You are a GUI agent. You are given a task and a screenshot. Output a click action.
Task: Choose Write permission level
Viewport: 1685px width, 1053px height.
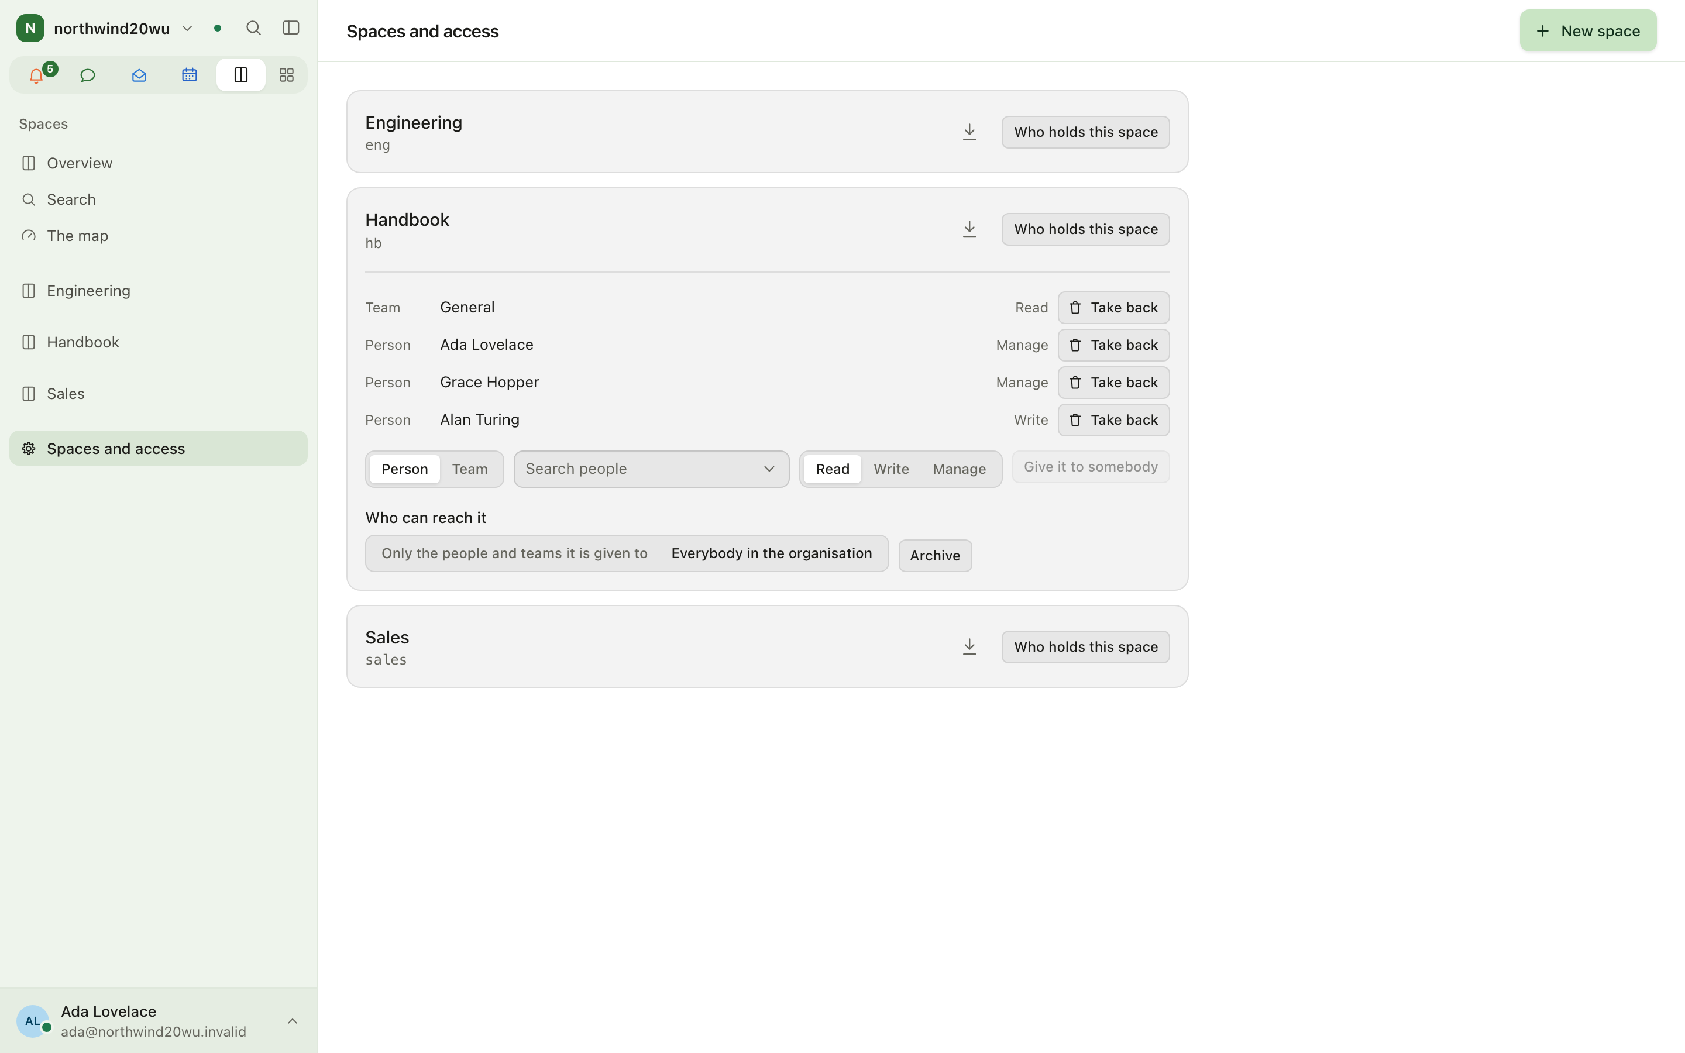tap(891, 469)
